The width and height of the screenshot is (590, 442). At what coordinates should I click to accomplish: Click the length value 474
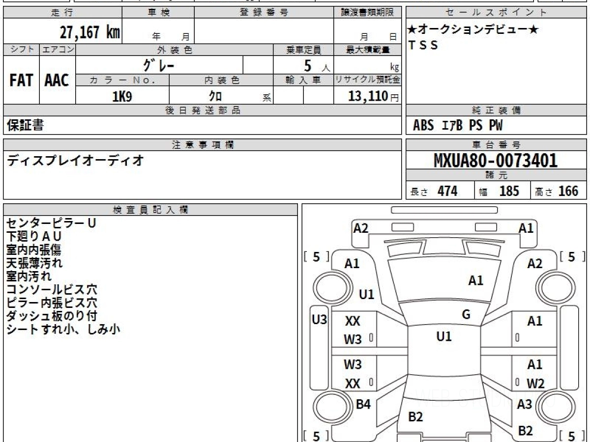pyautogui.click(x=447, y=191)
